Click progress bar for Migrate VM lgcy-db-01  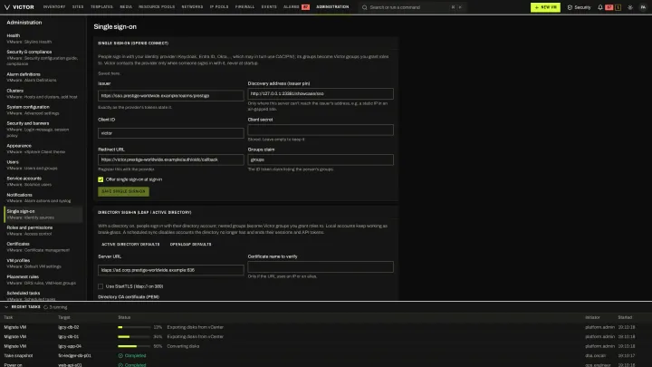(134, 336)
